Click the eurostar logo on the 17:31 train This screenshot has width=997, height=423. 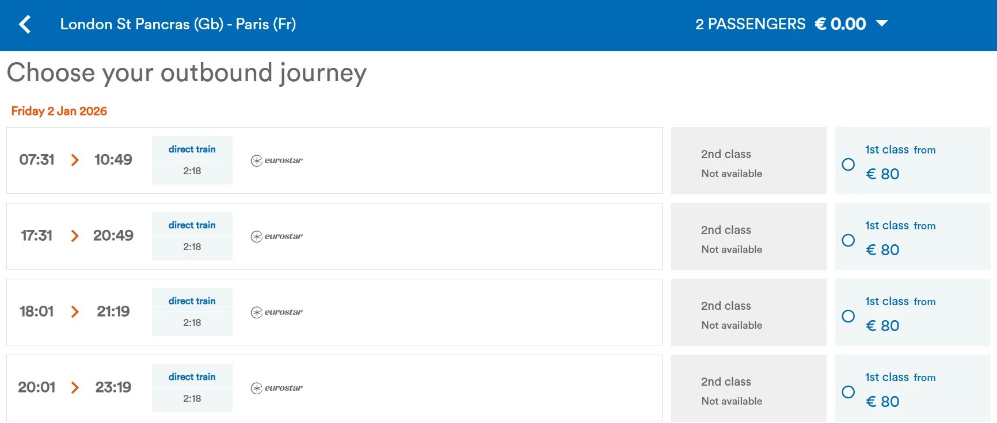pyautogui.click(x=277, y=236)
